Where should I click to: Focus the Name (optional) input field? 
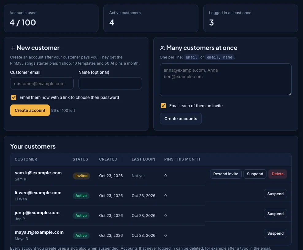point(110,83)
